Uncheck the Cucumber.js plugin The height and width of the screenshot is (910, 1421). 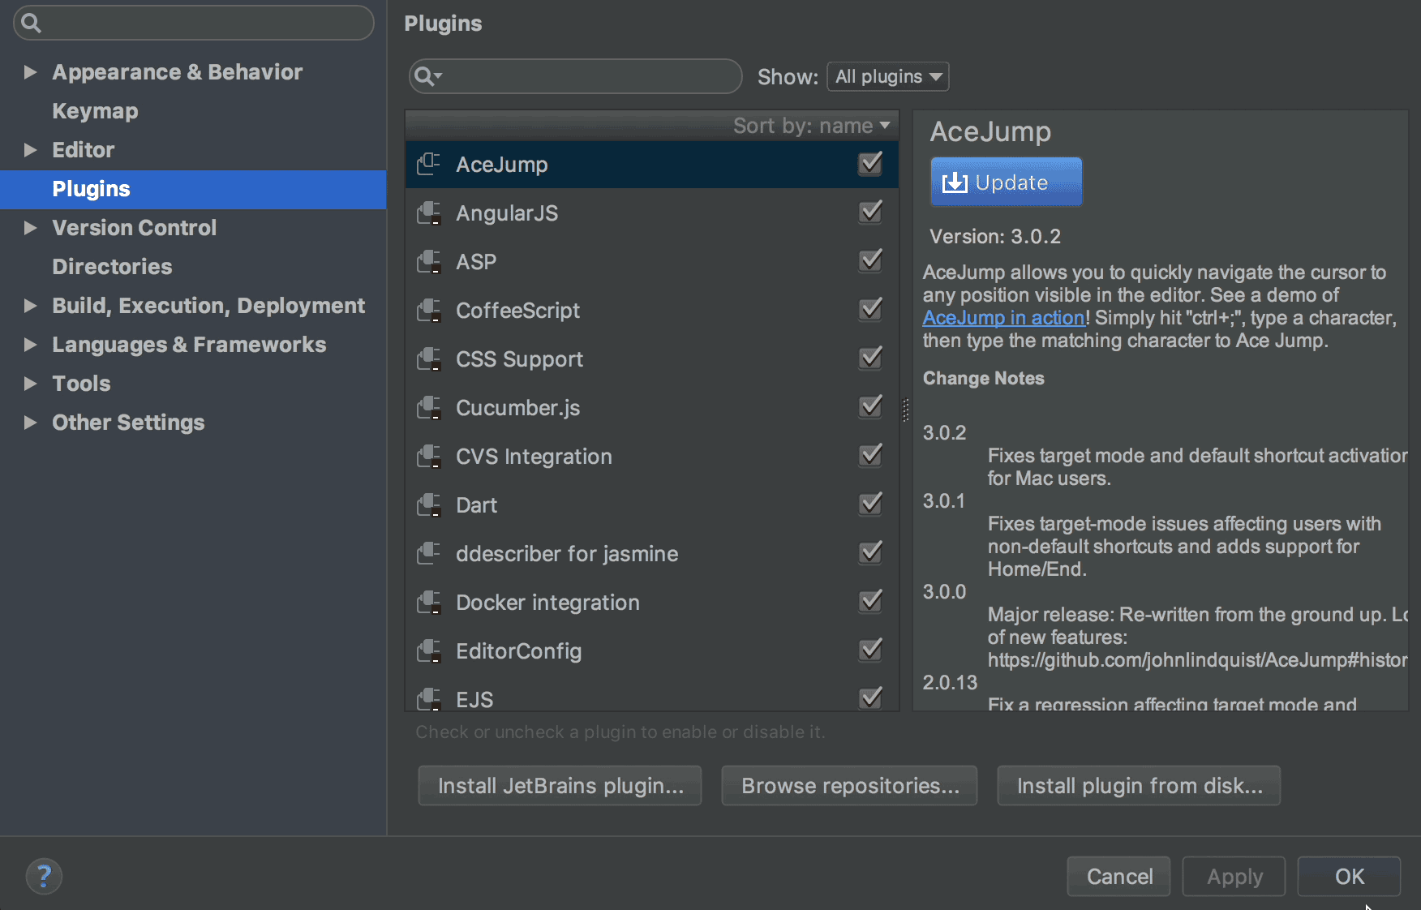(869, 406)
